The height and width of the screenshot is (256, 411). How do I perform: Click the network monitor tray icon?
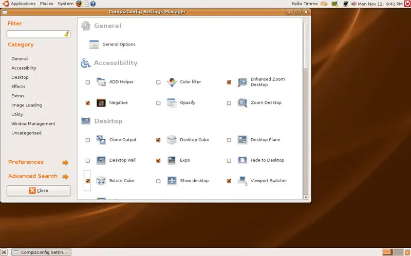pos(346,4)
